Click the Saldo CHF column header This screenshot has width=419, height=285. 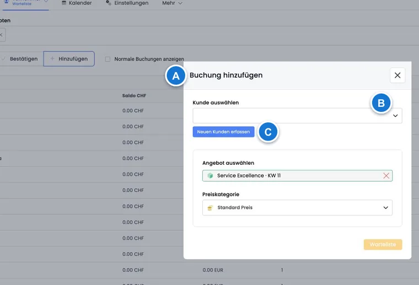(134, 95)
